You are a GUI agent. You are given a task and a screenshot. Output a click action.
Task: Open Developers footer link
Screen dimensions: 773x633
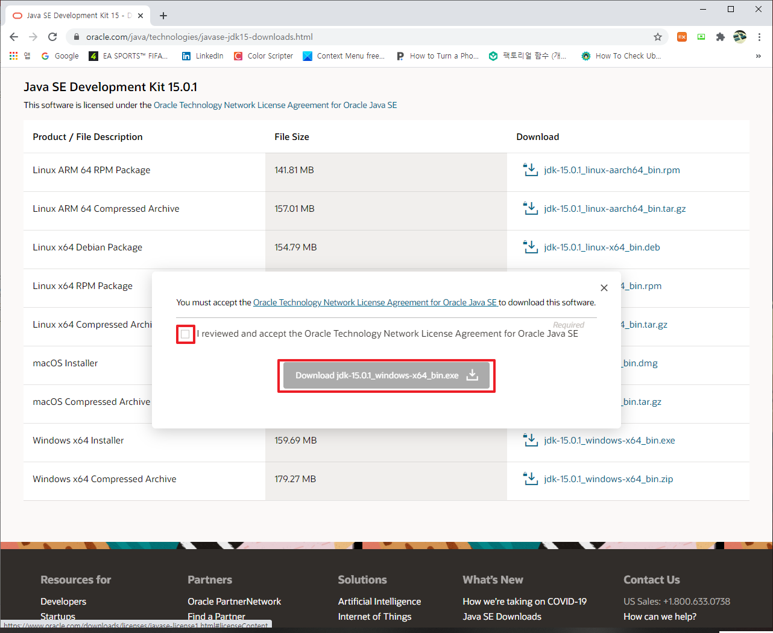(x=63, y=602)
